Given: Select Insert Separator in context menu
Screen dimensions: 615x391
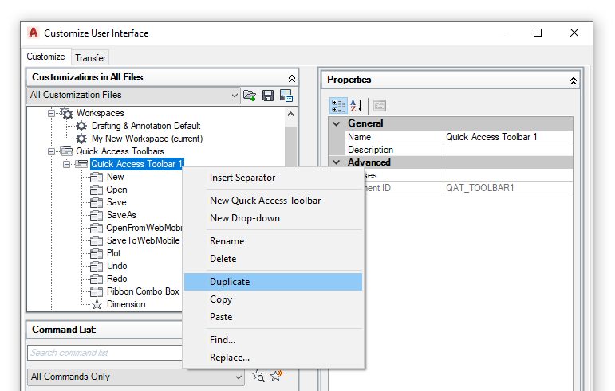Looking at the screenshot, I should [242, 178].
